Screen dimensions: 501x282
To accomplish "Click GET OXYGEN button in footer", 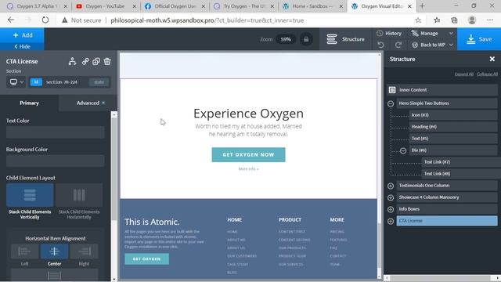I will 146,259.
